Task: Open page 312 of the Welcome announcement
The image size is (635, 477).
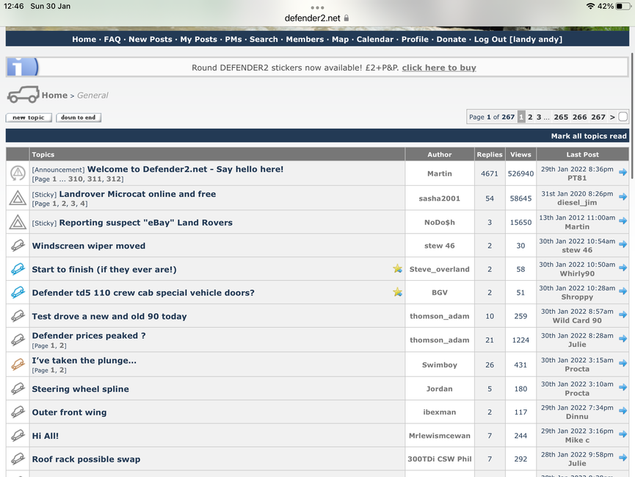Action: tap(113, 179)
